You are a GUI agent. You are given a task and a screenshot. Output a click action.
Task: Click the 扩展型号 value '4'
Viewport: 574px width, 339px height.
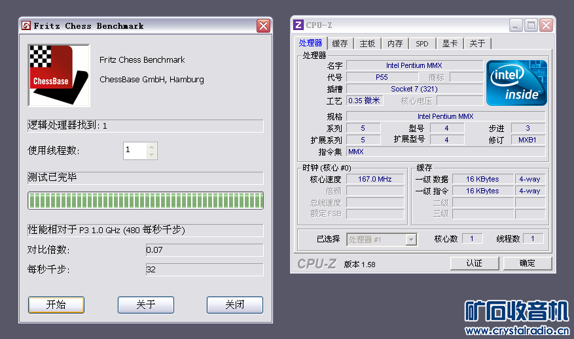(x=446, y=140)
